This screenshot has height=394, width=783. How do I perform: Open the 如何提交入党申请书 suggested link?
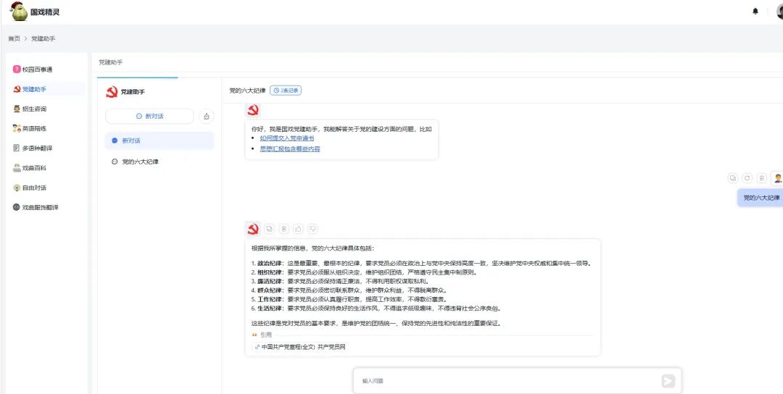(x=287, y=138)
